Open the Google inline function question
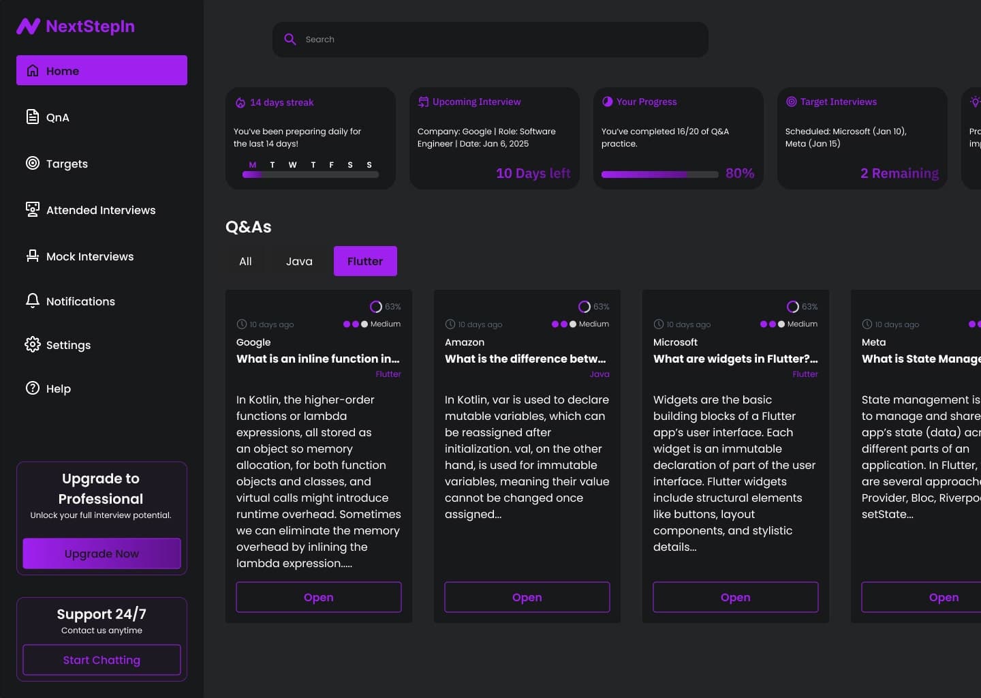Viewport: 981px width, 698px height. click(x=318, y=597)
